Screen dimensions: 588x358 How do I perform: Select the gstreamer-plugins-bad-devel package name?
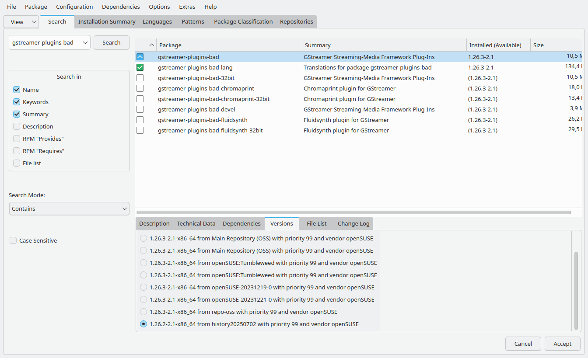(x=196, y=109)
